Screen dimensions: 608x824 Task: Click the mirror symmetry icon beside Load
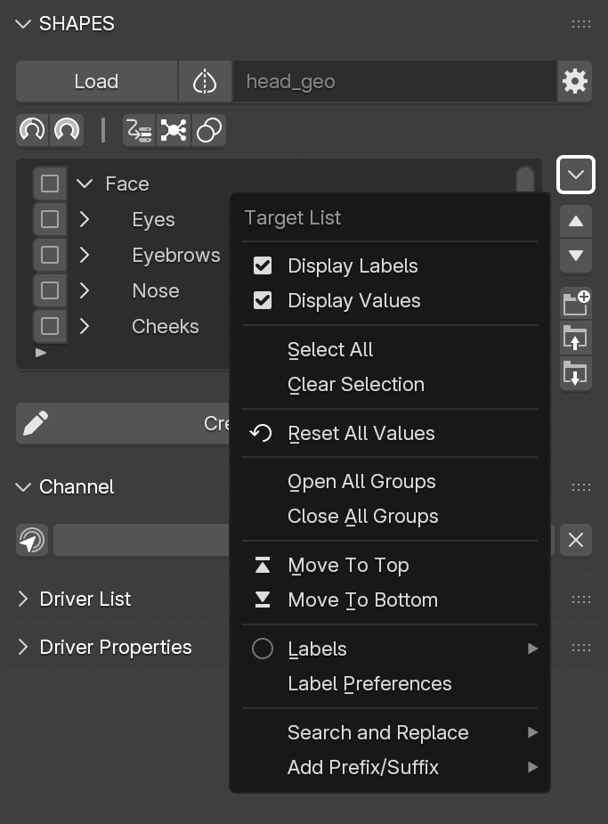coord(205,81)
